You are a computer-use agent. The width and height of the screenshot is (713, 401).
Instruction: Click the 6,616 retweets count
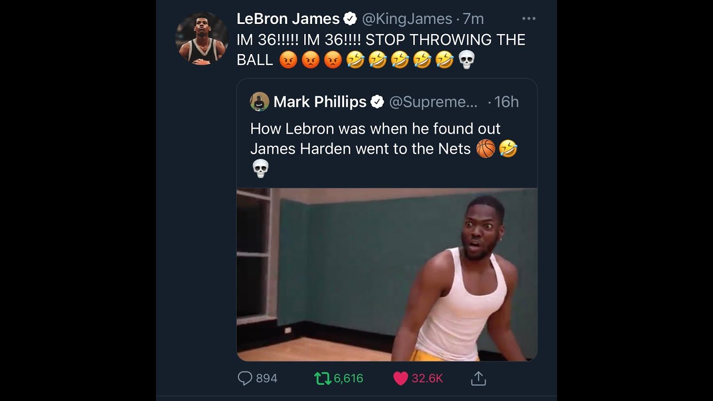349,379
